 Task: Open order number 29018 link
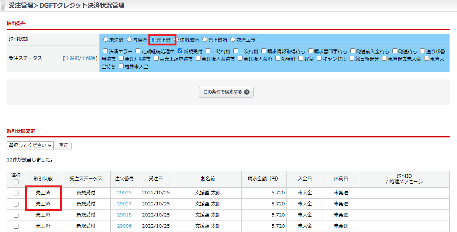pos(124,215)
